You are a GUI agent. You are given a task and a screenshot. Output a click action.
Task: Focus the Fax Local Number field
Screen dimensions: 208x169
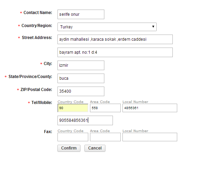150,137
